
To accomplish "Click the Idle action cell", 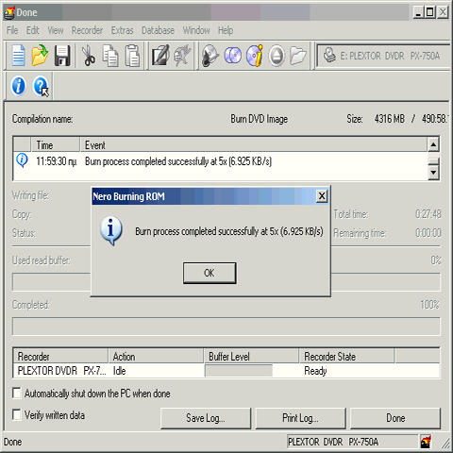I will click(x=119, y=371).
